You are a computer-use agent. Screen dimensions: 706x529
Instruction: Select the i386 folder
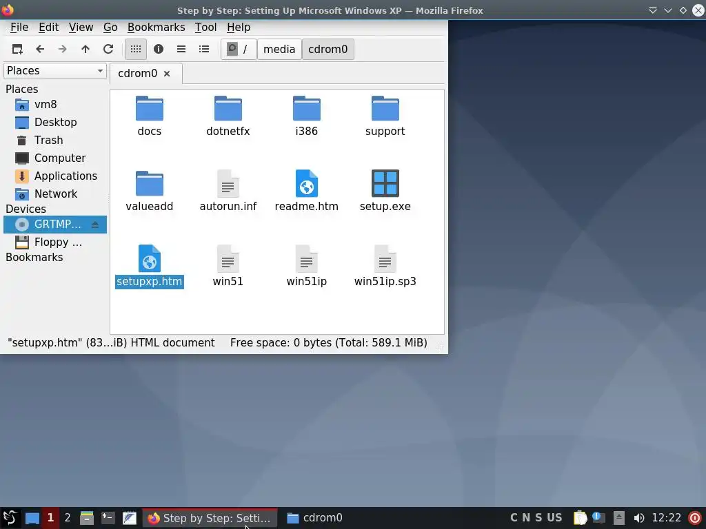(307, 116)
